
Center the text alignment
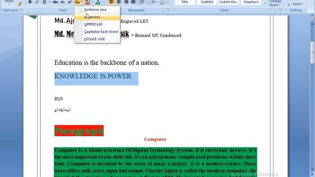(x=119, y=2)
